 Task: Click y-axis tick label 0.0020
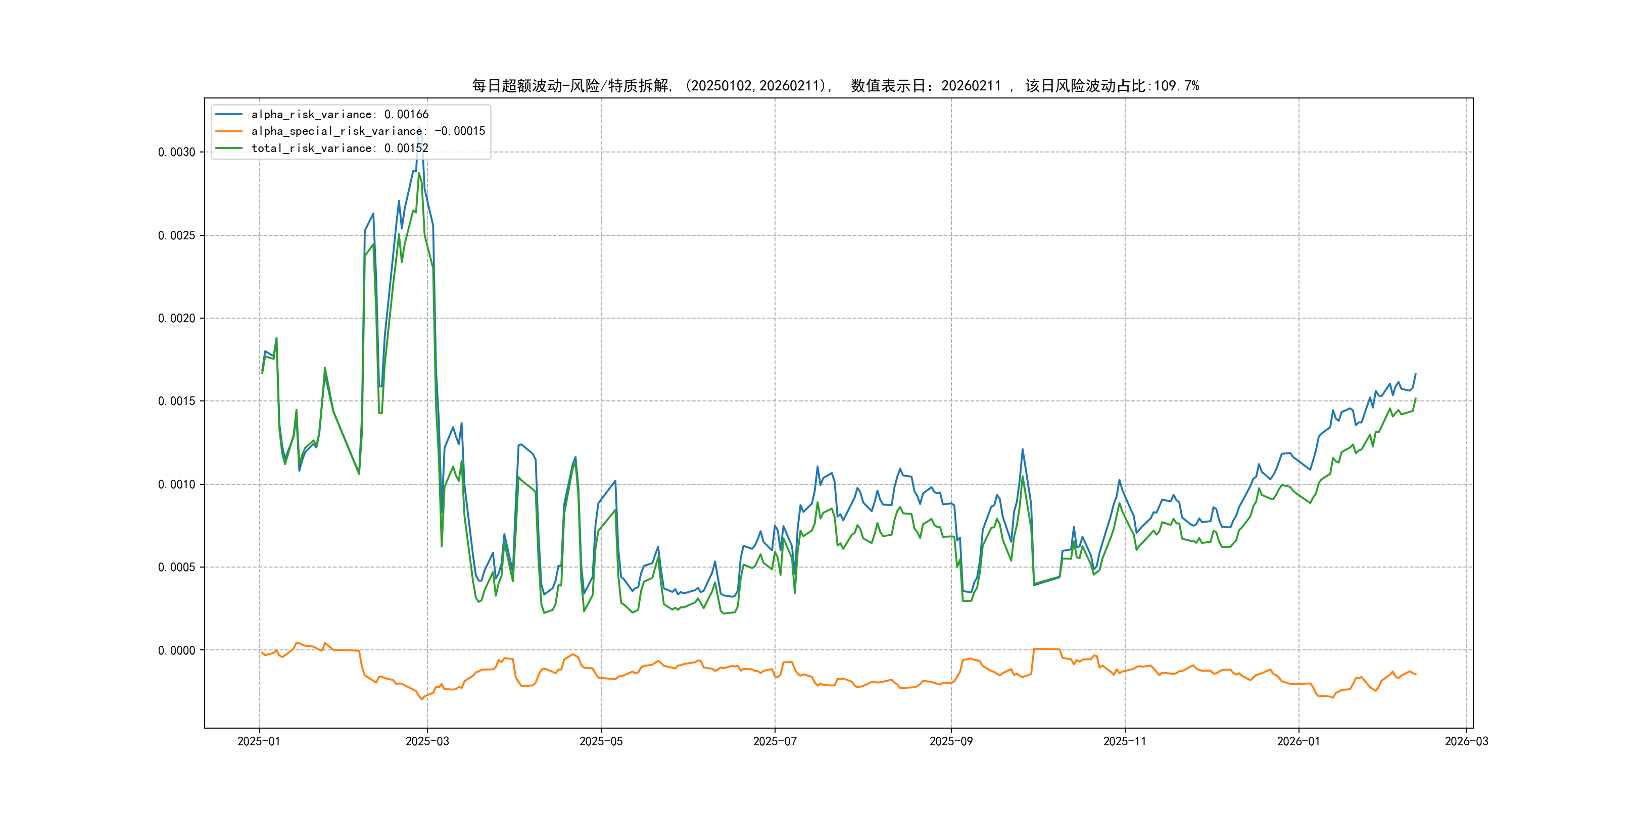click(177, 318)
